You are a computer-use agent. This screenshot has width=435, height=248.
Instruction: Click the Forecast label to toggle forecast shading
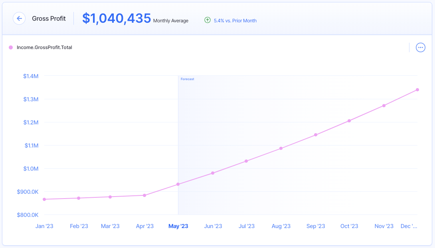pyautogui.click(x=188, y=79)
